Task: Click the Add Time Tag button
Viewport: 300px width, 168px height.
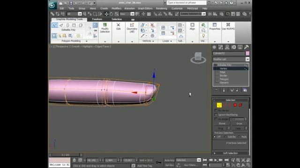Action: (x=145, y=166)
